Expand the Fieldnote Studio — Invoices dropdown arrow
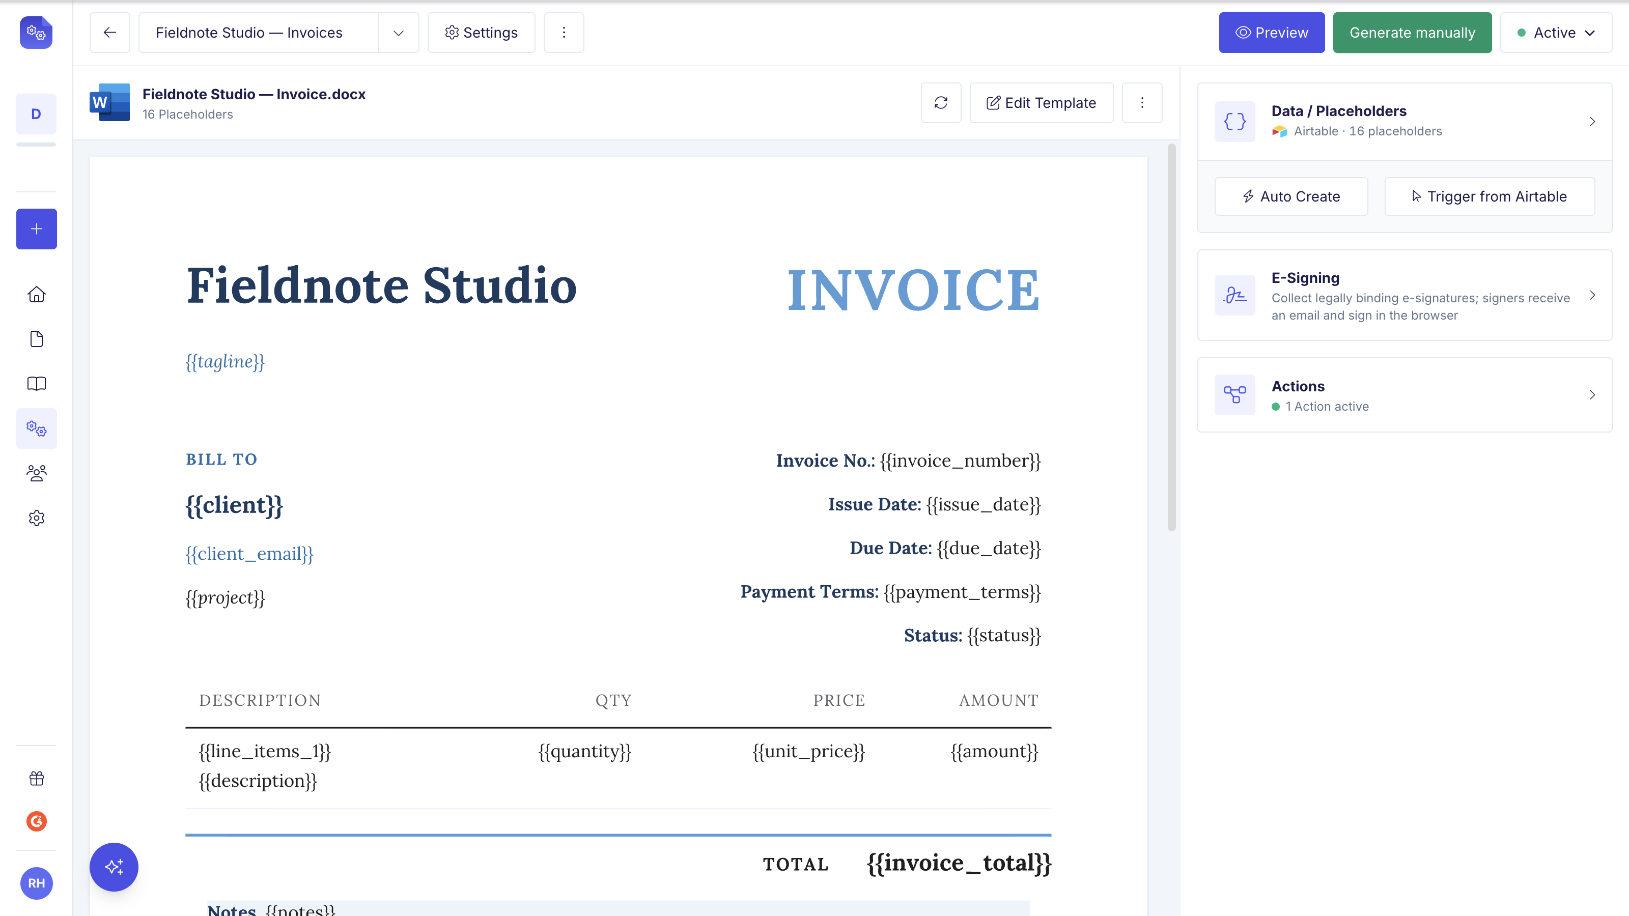 [x=399, y=32]
